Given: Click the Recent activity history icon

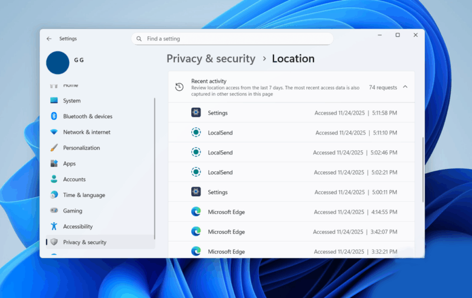Looking at the screenshot, I should point(180,87).
